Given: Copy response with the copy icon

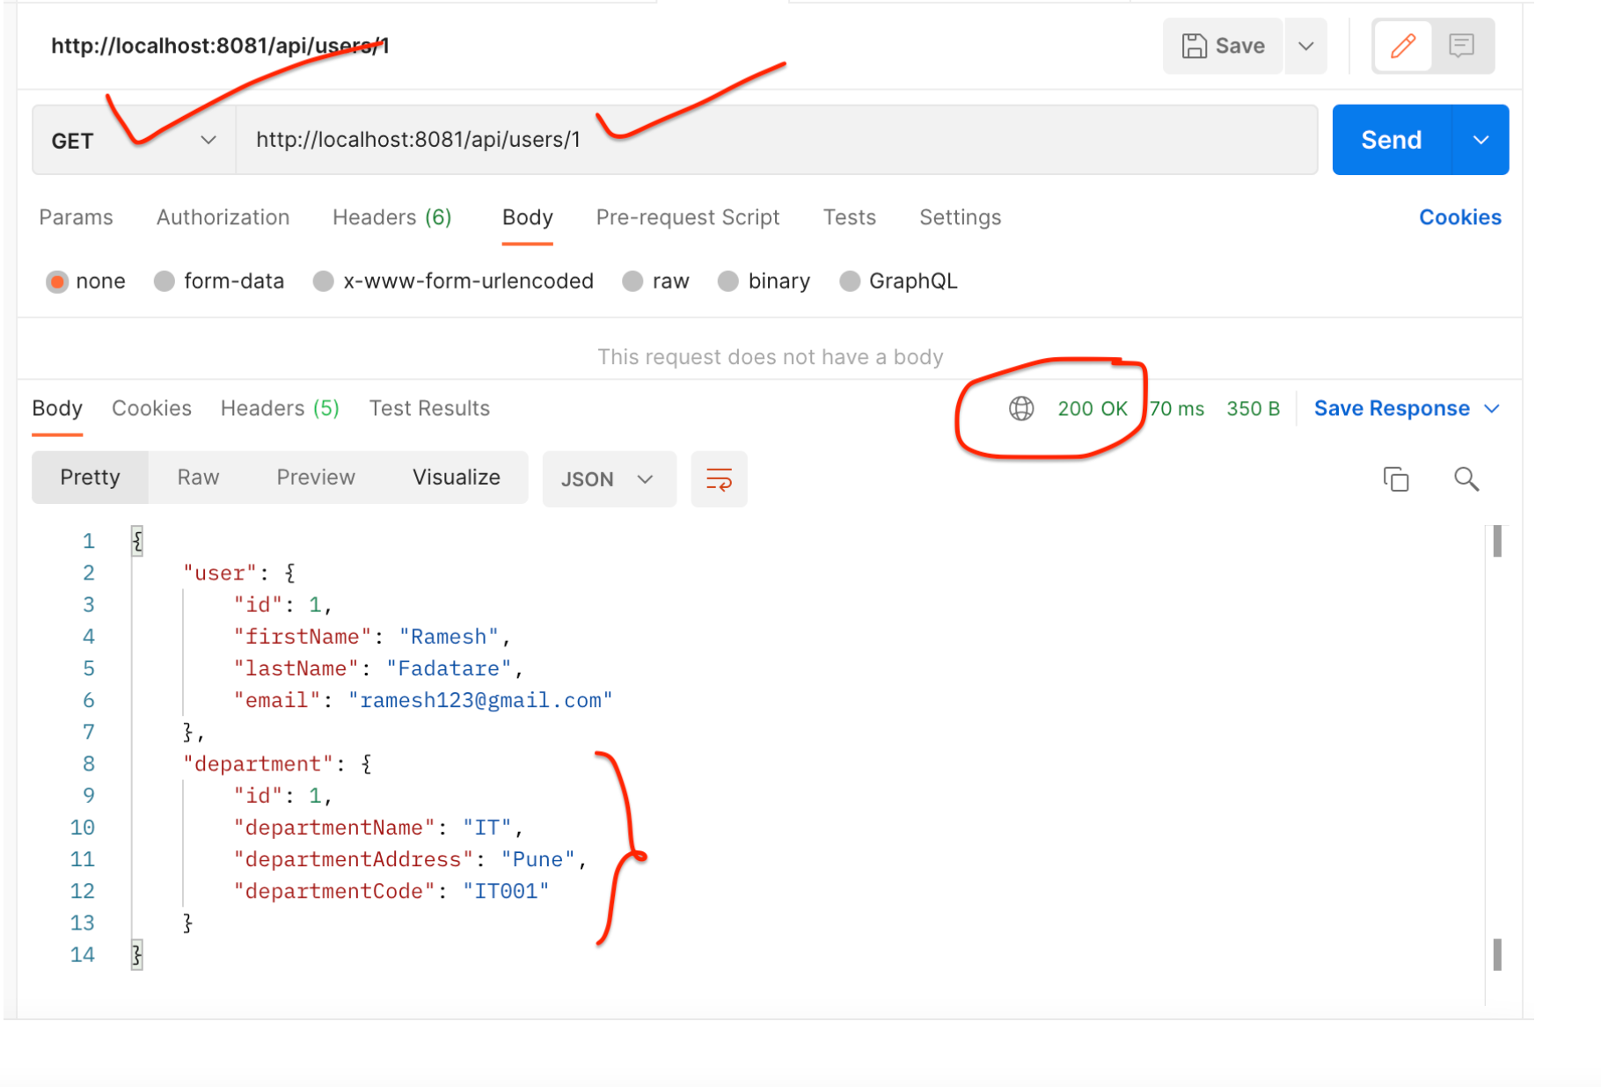Looking at the screenshot, I should 1396,479.
